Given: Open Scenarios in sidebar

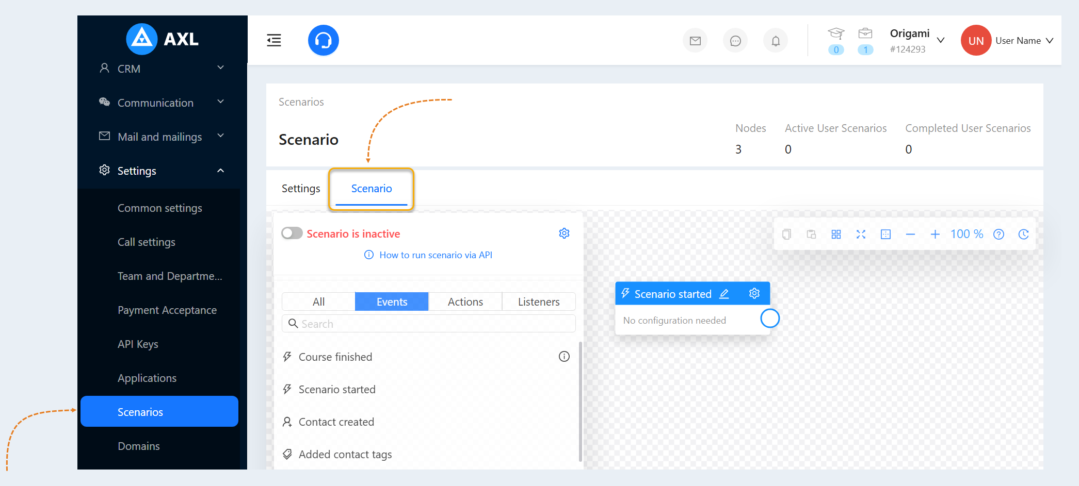Looking at the screenshot, I should tap(159, 411).
